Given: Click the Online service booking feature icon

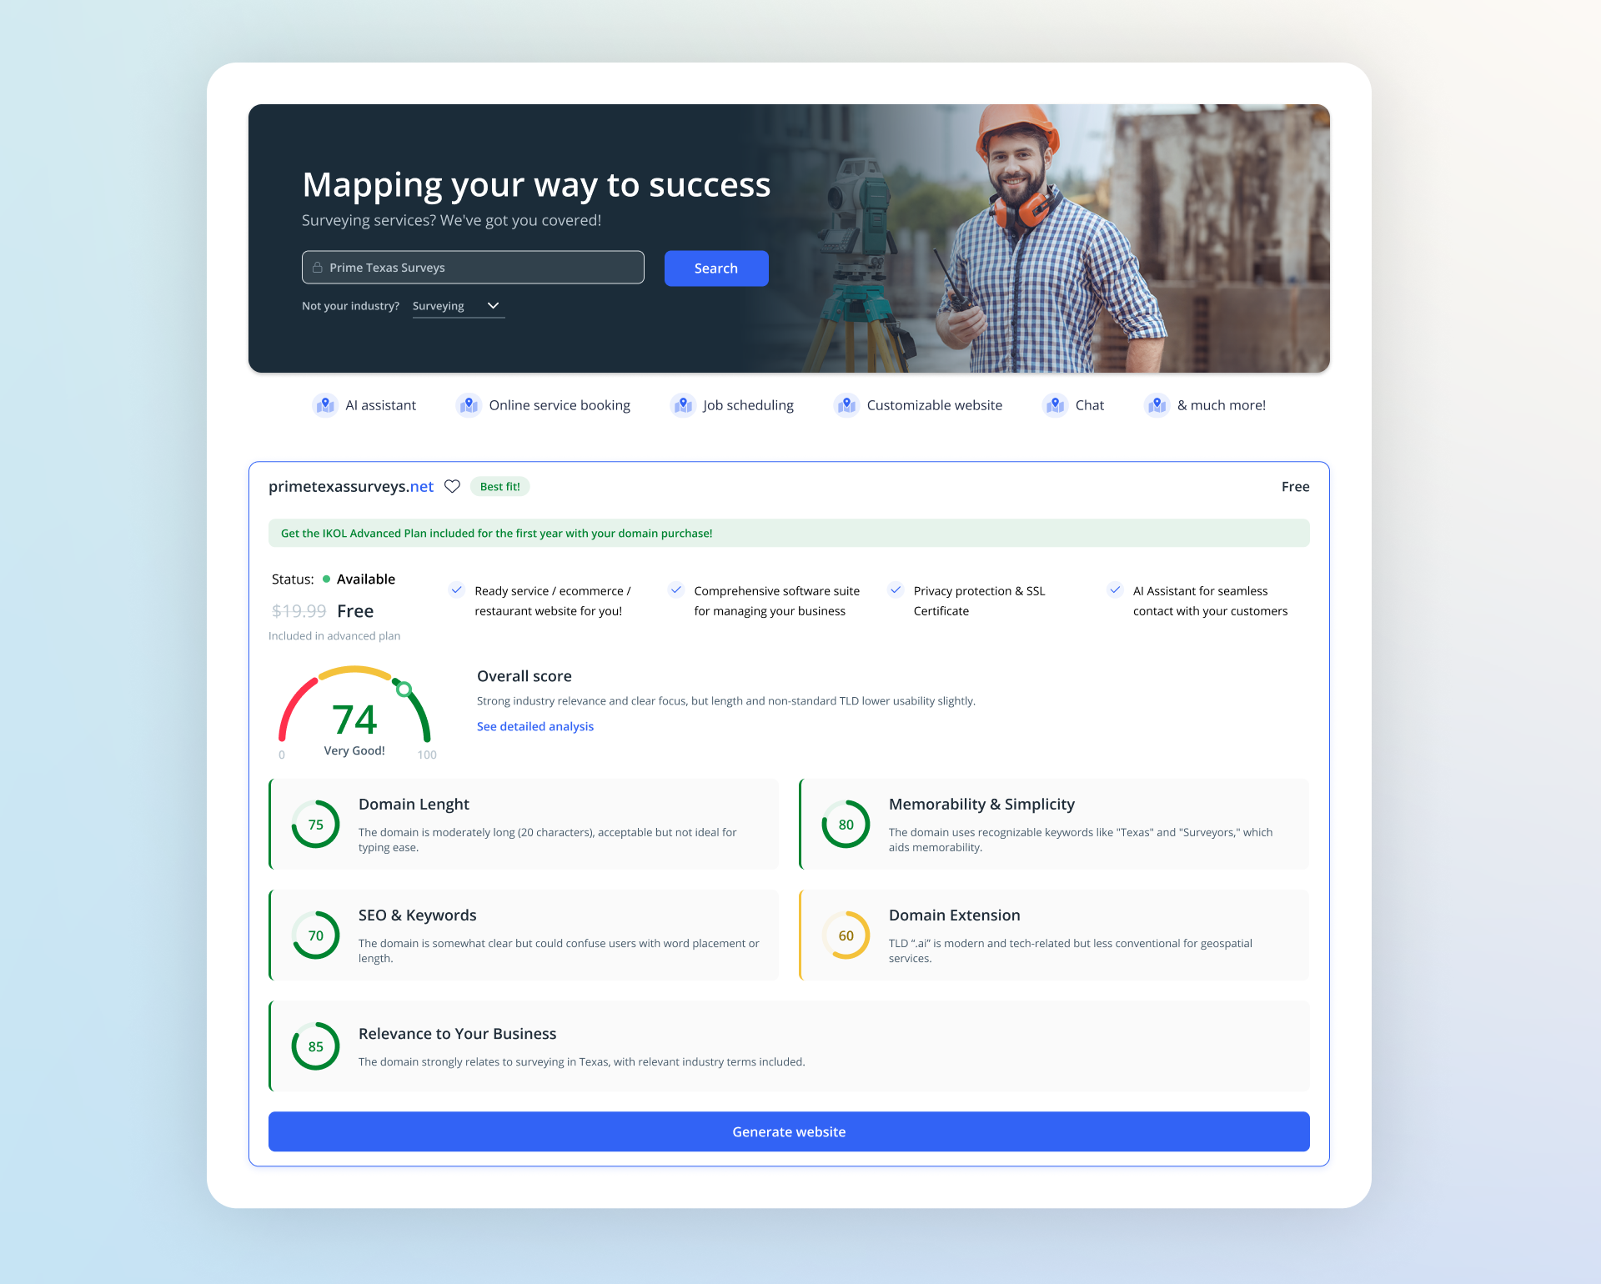Looking at the screenshot, I should [469, 405].
